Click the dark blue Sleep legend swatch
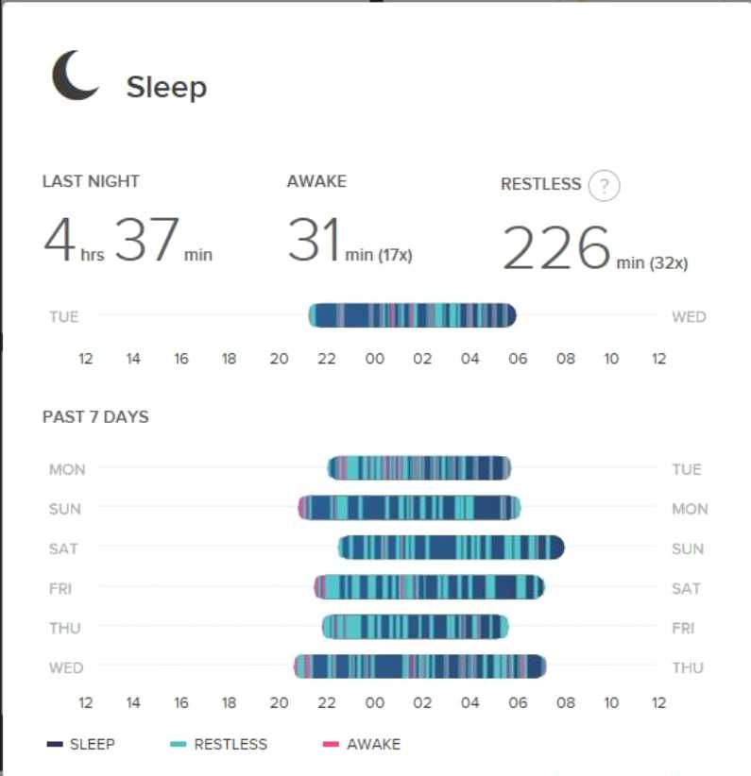 point(55,745)
